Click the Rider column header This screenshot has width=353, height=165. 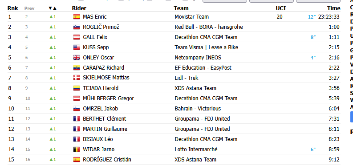point(79,8)
